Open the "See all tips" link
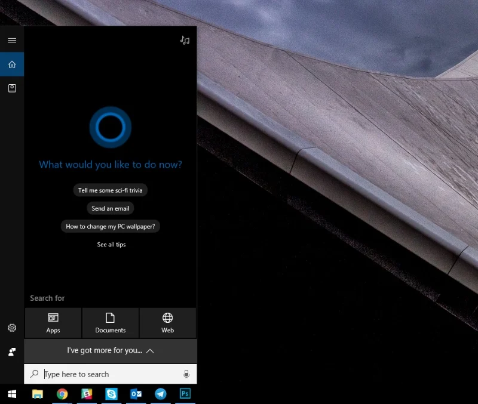 pyautogui.click(x=111, y=245)
